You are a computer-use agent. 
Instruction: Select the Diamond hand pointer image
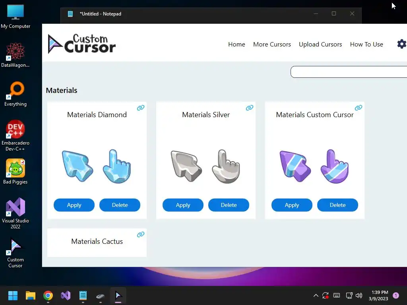coord(117,166)
